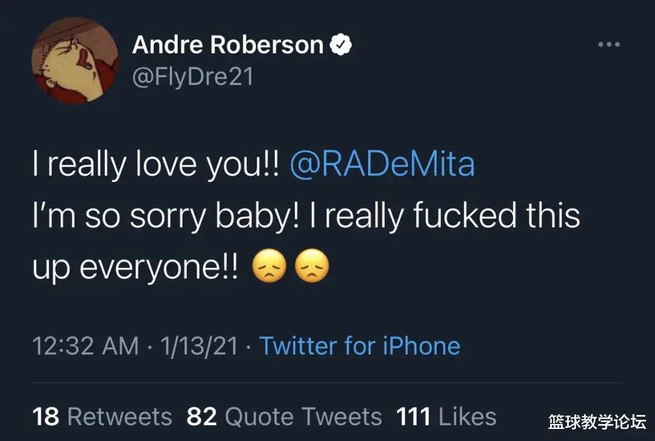Click the "I really fucked this" text
Image resolution: width=655 pixels, height=441 pixels.
tap(444, 217)
